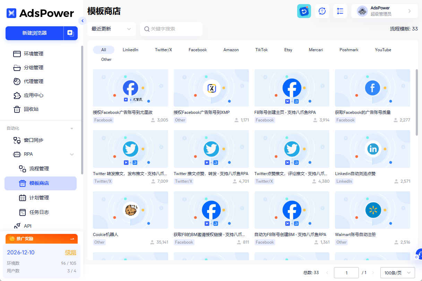The height and width of the screenshot is (281, 422).
Task: Click the upload refresh icon in header
Action: [322, 11]
